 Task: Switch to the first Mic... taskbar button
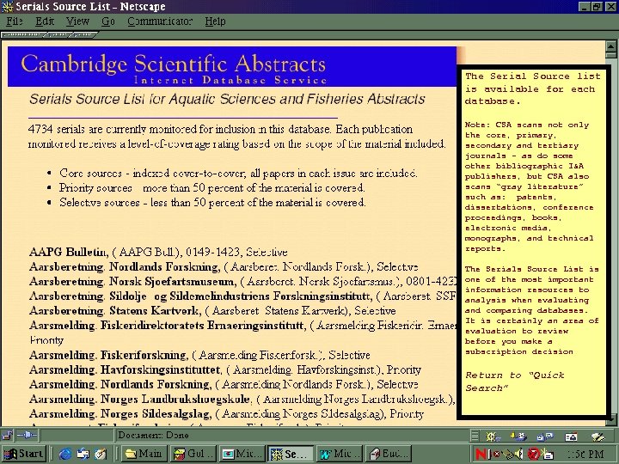point(242,454)
